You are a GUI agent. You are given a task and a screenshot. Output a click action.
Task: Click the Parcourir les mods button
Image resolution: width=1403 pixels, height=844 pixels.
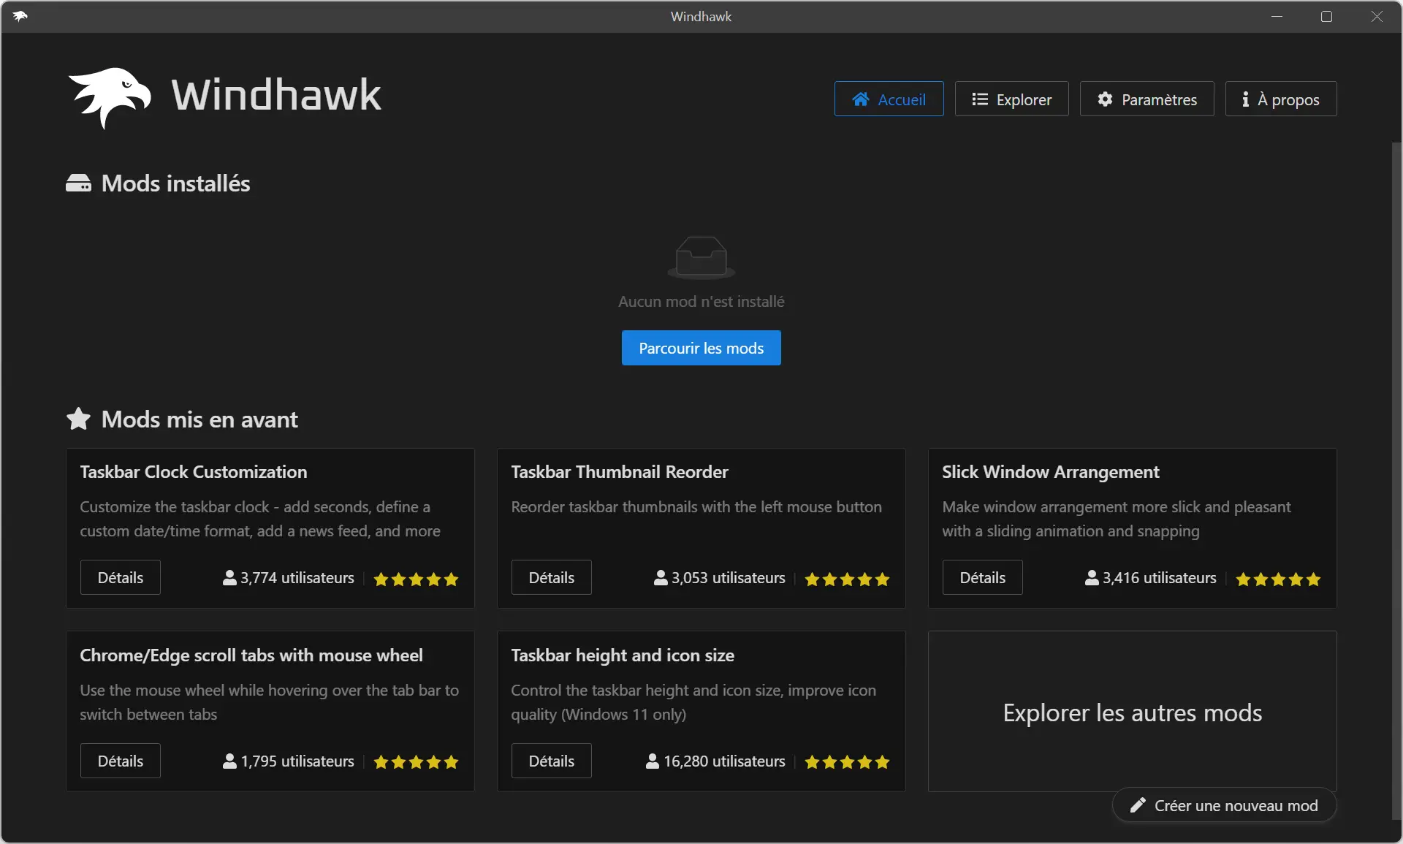click(x=701, y=348)
